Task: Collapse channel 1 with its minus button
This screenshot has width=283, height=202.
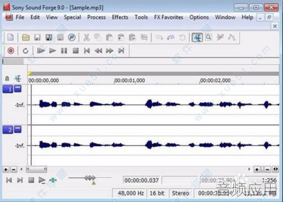Action: (x=18, y=89)
